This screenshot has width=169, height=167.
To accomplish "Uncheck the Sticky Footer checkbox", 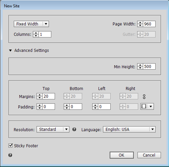I will 10,146.
